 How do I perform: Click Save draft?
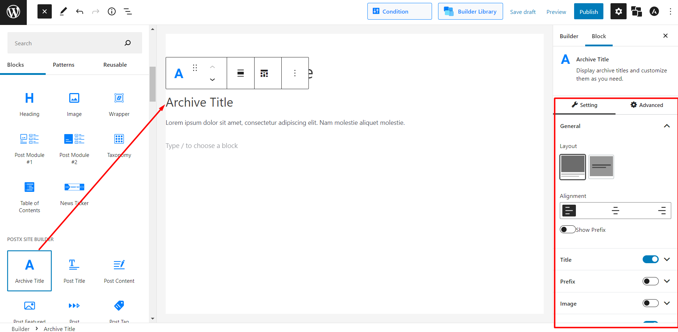[x=523, y=12]
